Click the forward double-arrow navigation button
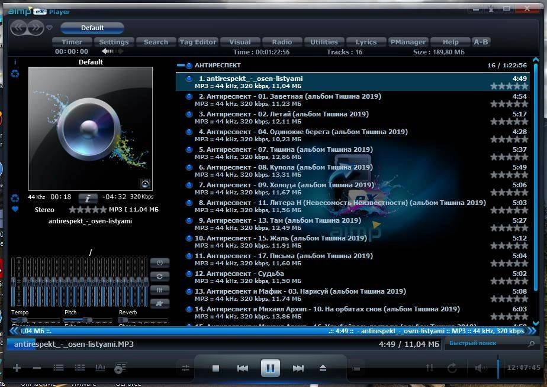This screenshot has width=547, height=387. (36, 28)
